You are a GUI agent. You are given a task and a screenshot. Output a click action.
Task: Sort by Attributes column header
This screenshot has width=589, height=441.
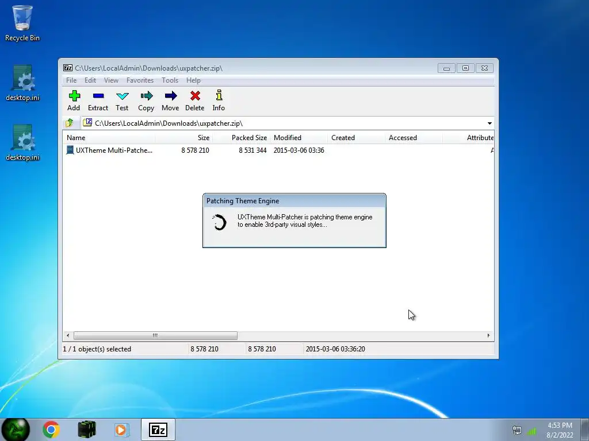point(468,138)
